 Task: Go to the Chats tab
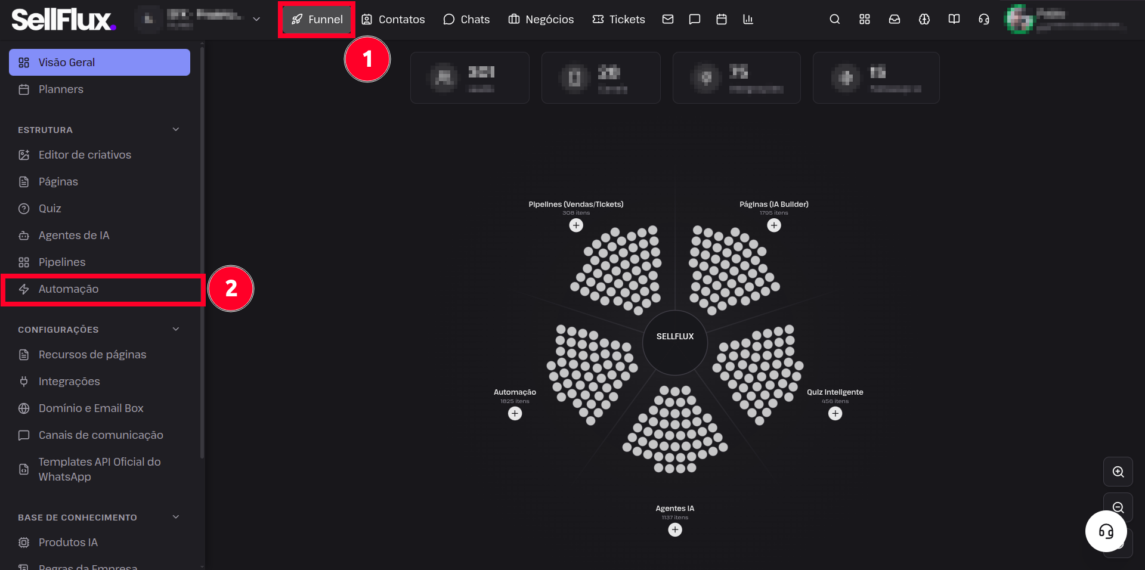click(466, 20)
